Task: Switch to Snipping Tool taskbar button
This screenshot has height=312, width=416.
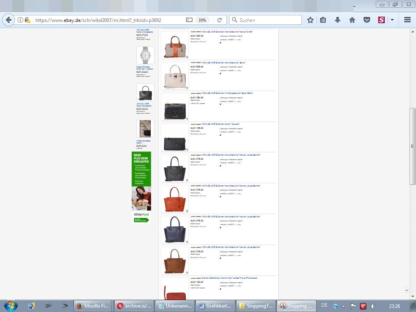Action: click(x=297, y=306)
